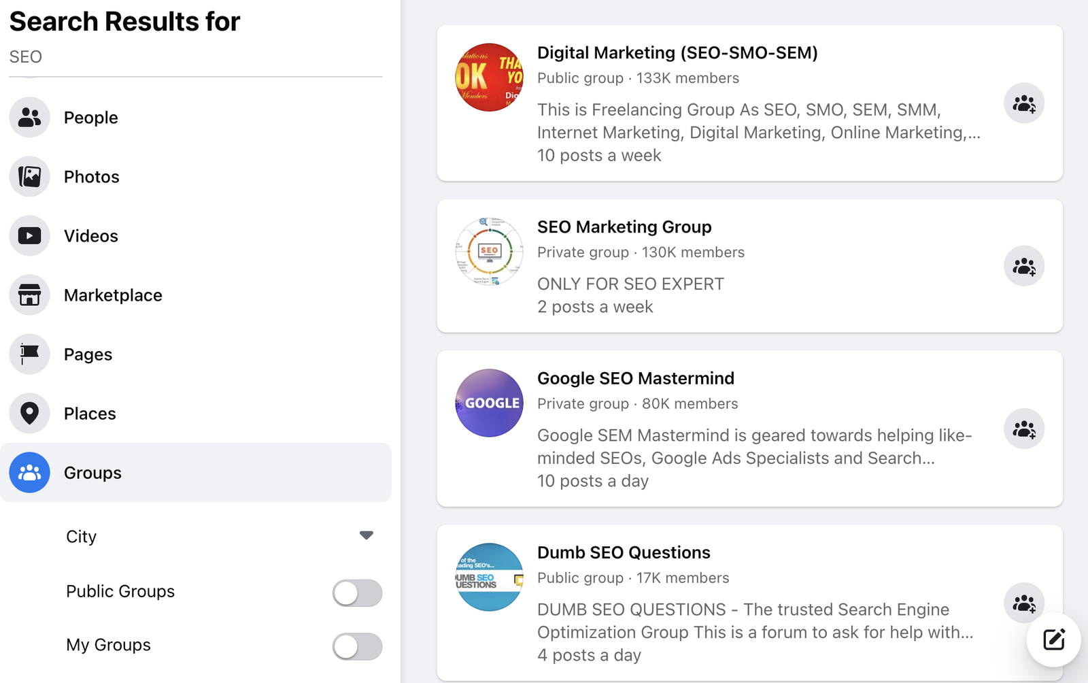Select the Videos filter icon
1088x683 pixels.
29,235
